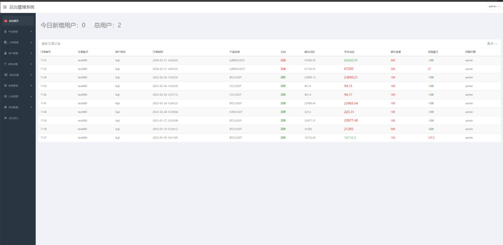Image resolution: width=503 pixels, height=245 pixels.
Task: Open the admin account dropdown
Action: (494, 7)
